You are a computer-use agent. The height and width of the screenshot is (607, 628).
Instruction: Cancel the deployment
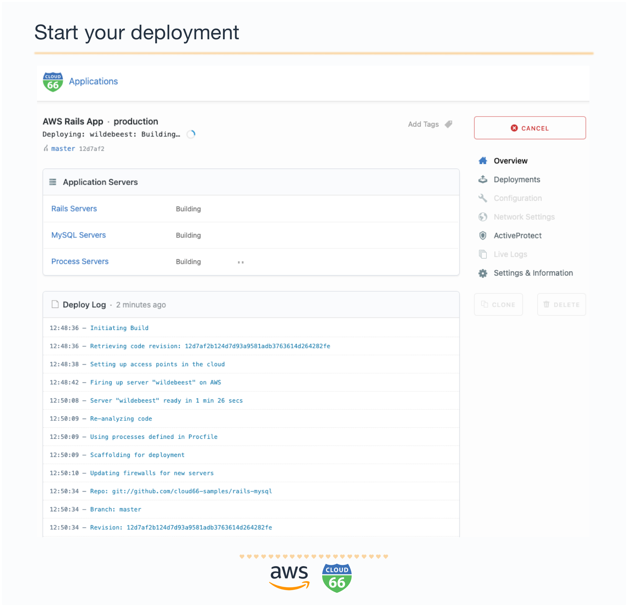(x=530, y=128)
